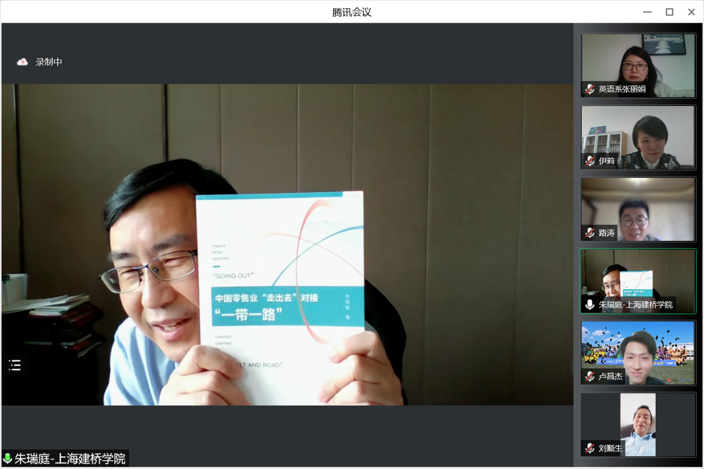Click muted mic icon next to 刘顺生
This screenshot has height=469, width=704.
coord(590,448)
